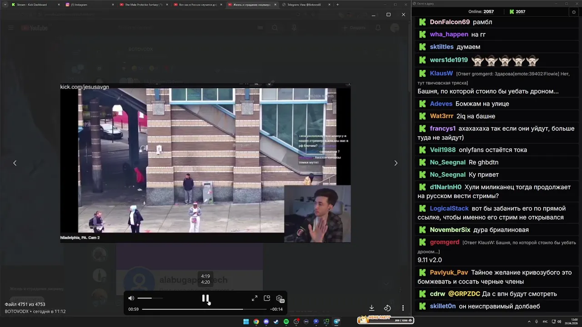Select Veil1988 message 'onlyfans остаётся тока'
582x327 pixels.
[493, 150]
